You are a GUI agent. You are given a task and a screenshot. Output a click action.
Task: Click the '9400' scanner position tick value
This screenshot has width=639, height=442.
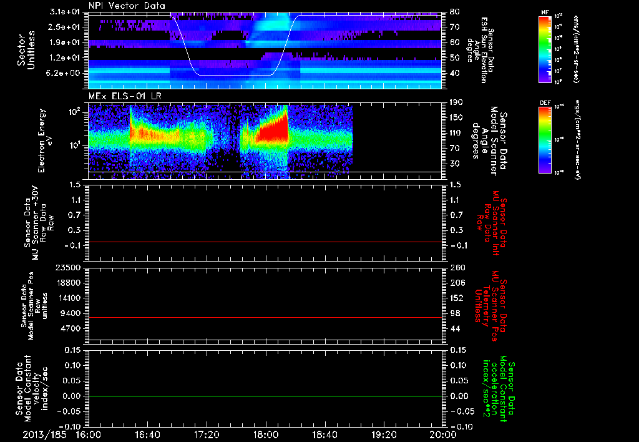click(x=70, y=313)
